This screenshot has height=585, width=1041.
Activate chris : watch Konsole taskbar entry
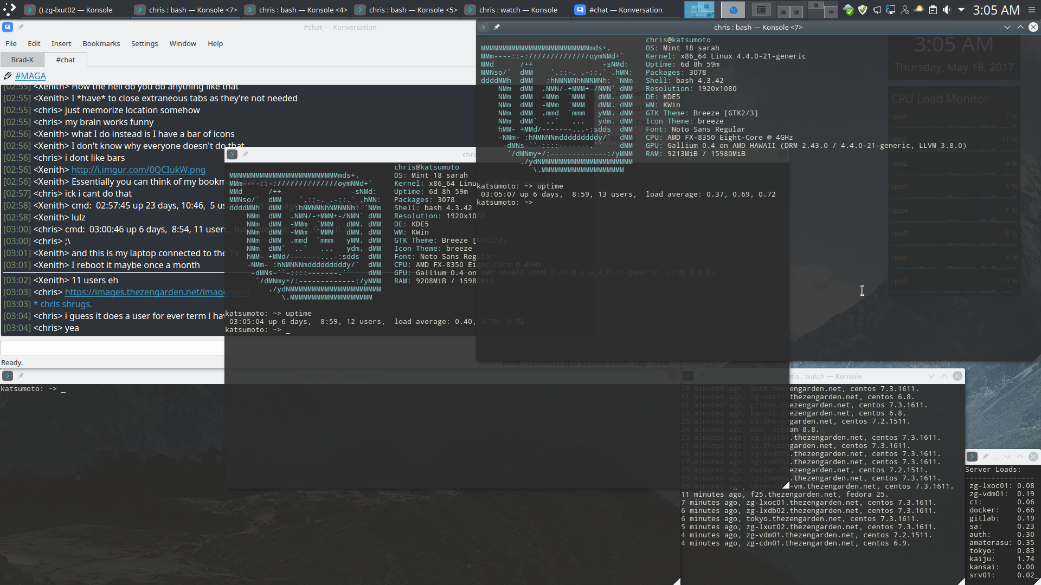point(517,10)
